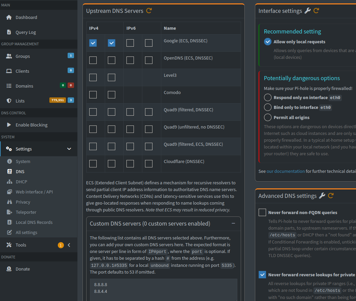Open All settings in sidebar
356x301 pixels.
click(x=26, y=232)
